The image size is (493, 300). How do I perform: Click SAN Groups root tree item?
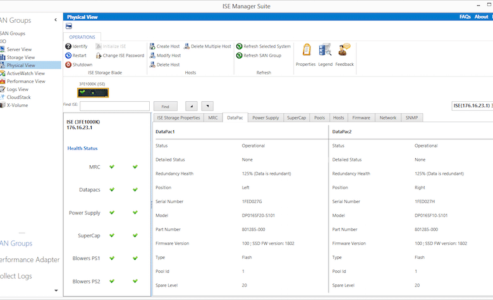point(13,34)
